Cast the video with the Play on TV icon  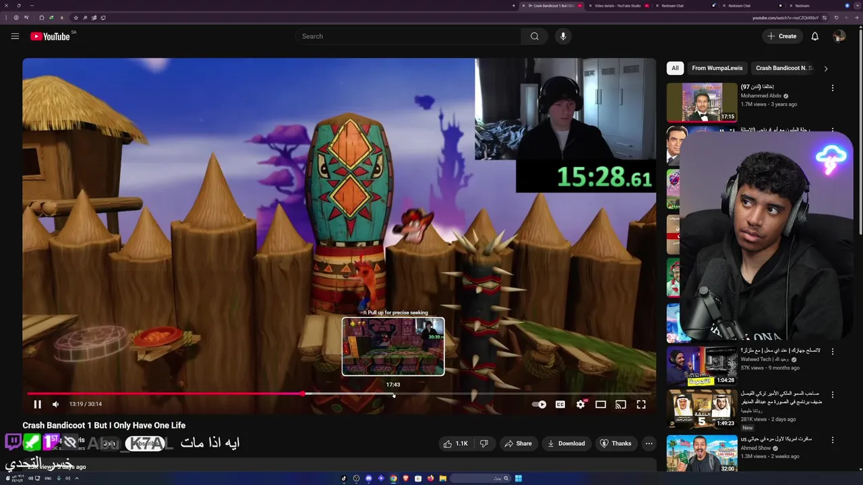tap(620, 404)
